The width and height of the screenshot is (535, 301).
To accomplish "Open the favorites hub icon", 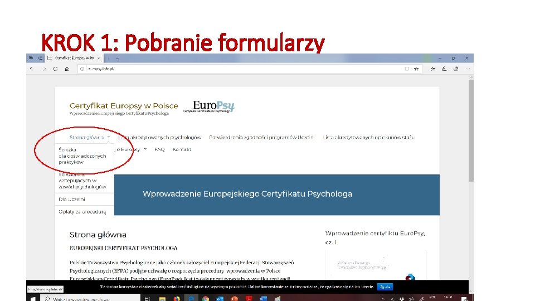I will coord(433,69).
